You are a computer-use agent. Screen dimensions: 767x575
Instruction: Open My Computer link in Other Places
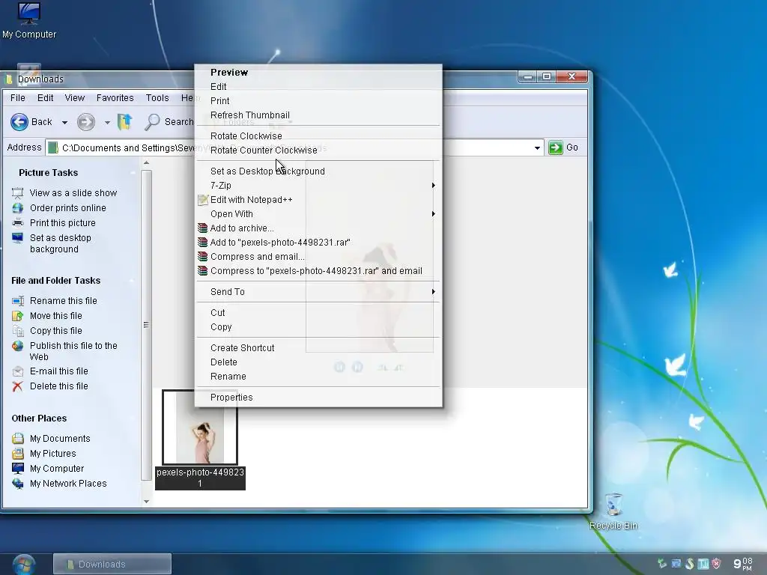pyautogui.click(x=57, y=469)
